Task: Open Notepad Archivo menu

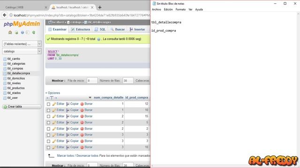Action: [x=156, y=9]
